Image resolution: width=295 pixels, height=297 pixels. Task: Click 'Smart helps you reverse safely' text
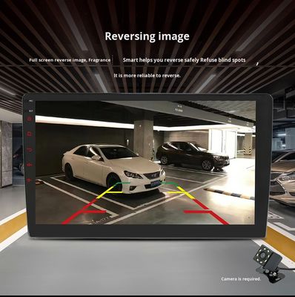(161, 60)
